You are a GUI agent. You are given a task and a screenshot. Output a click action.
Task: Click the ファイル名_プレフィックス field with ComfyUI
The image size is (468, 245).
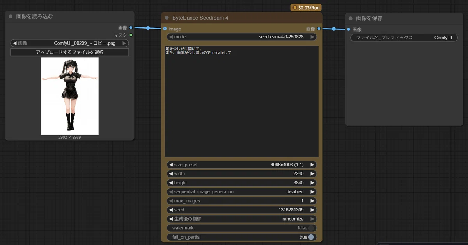coord(404,38)
